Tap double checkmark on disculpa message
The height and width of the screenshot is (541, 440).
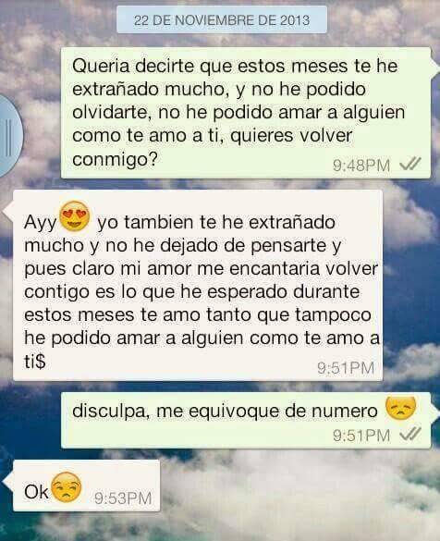[410, 434]
